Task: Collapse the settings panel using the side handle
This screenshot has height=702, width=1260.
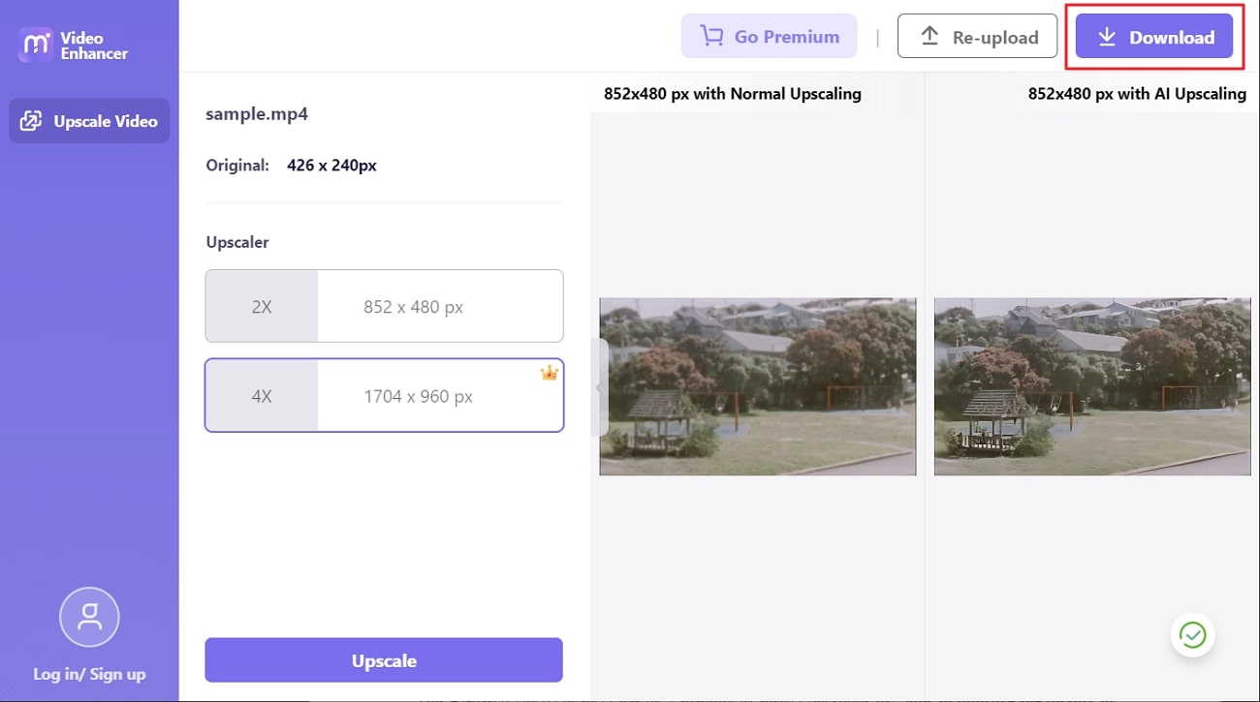Action: [599, 387]
